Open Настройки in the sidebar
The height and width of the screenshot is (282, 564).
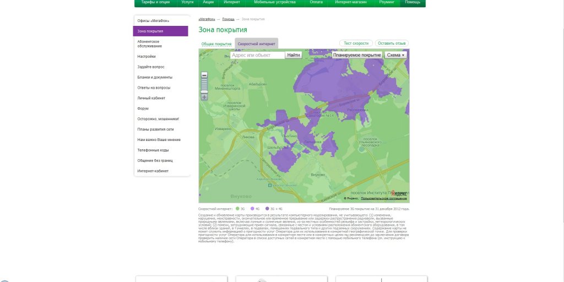pos(147,57)
